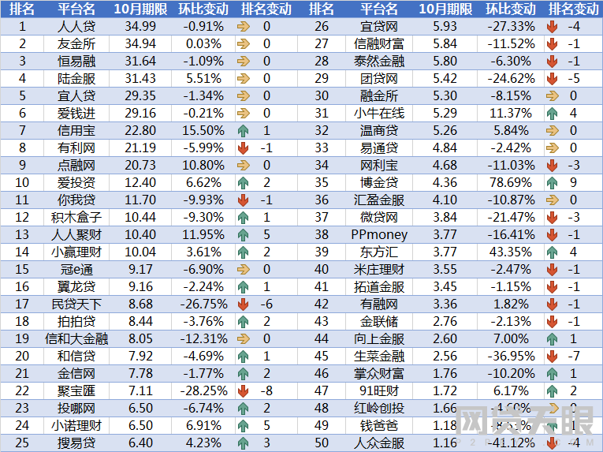
Task: Click the green up arrow in 信用宝 row
Action: pyautogui.click(x=243, y=131)
